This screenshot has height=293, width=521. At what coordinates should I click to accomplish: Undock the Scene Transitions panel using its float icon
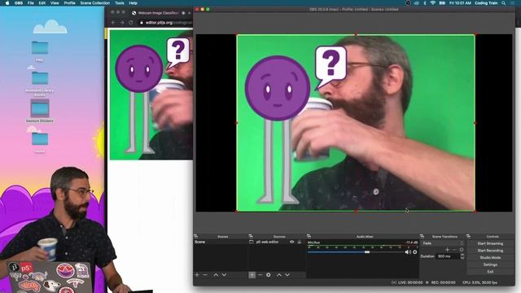point(422,237)
